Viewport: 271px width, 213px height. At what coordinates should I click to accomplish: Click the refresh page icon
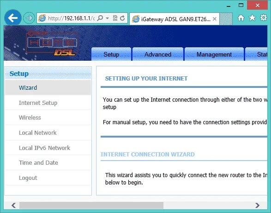pos(122,18)
